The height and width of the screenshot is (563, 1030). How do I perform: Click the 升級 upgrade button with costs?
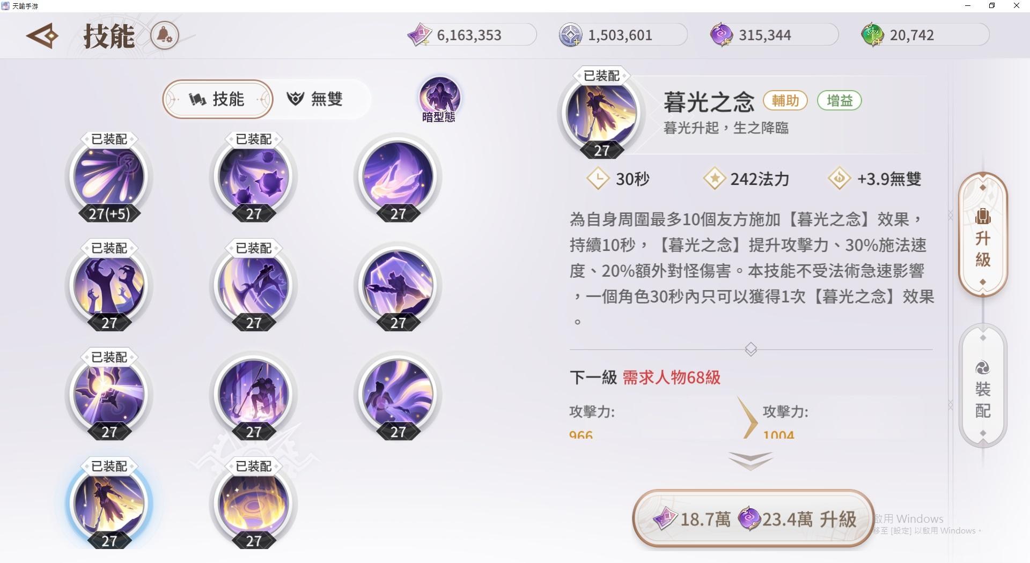(754, 518)
